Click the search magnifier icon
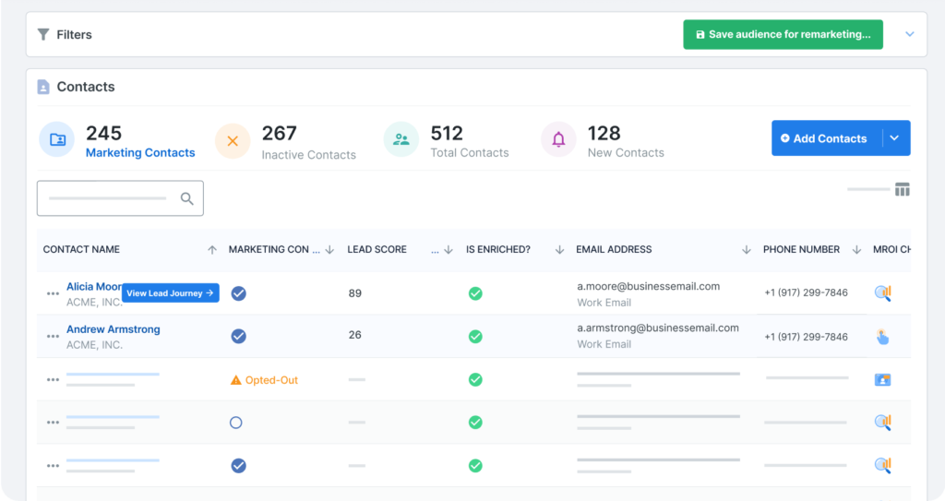 [x=187, y=198]
